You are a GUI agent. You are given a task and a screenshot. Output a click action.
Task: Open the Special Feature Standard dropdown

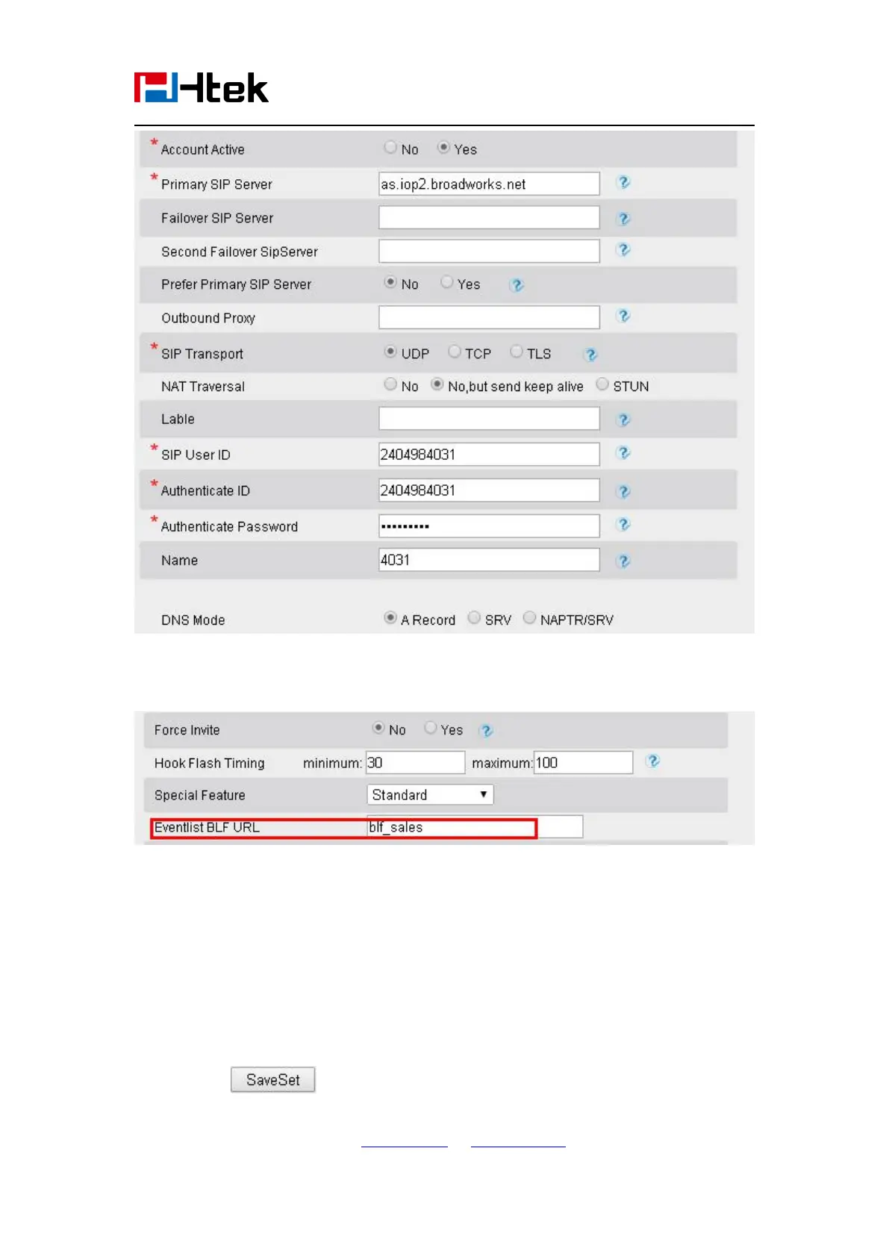430,795
